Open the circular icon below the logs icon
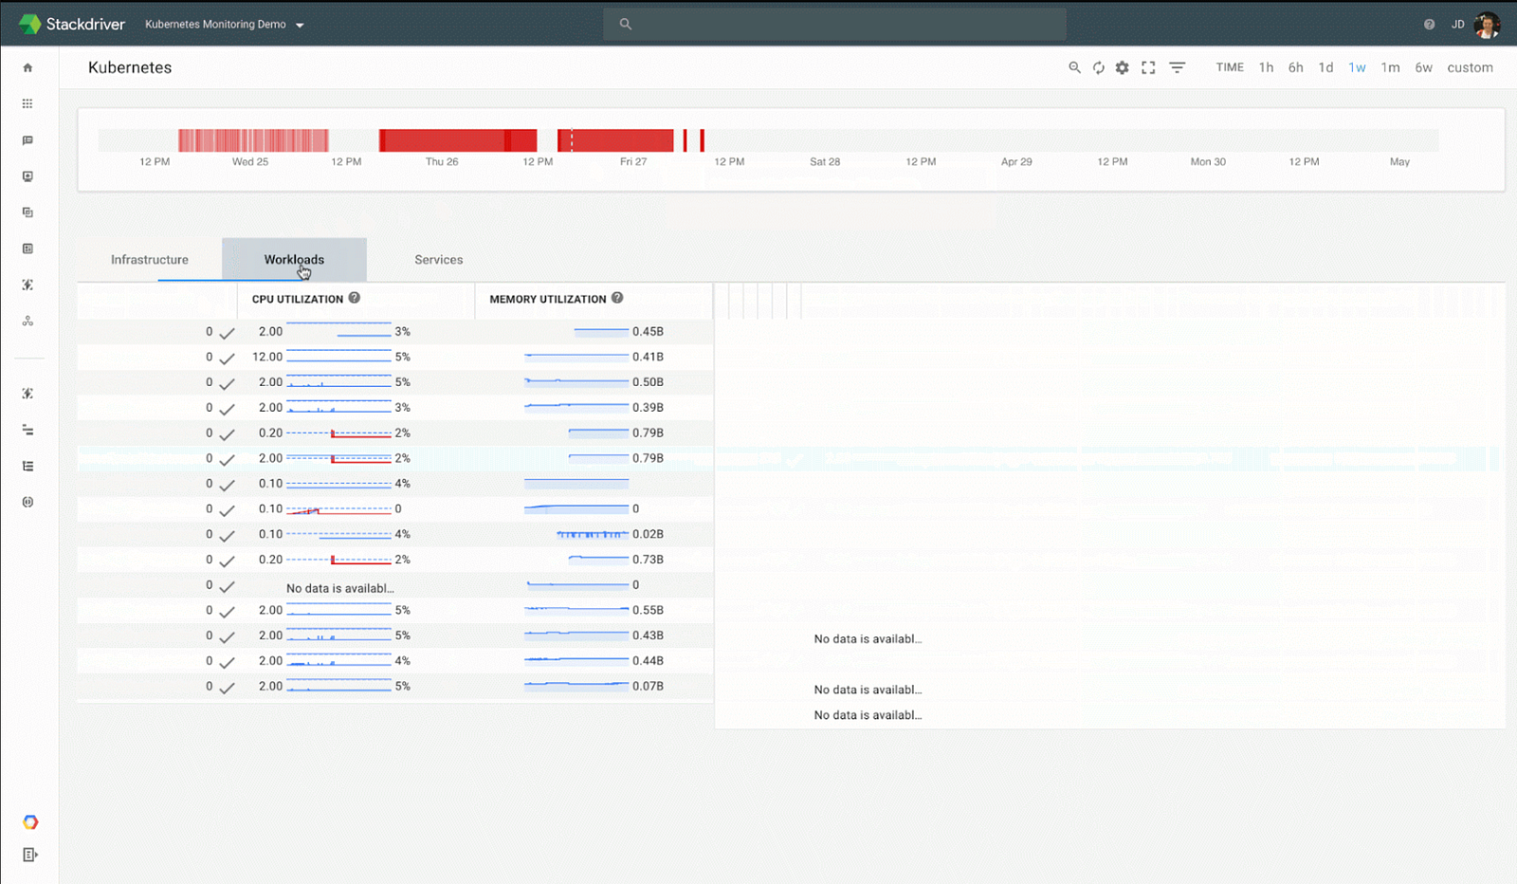The height and width of the screenshot is (884, 1517). click(27, 502)
